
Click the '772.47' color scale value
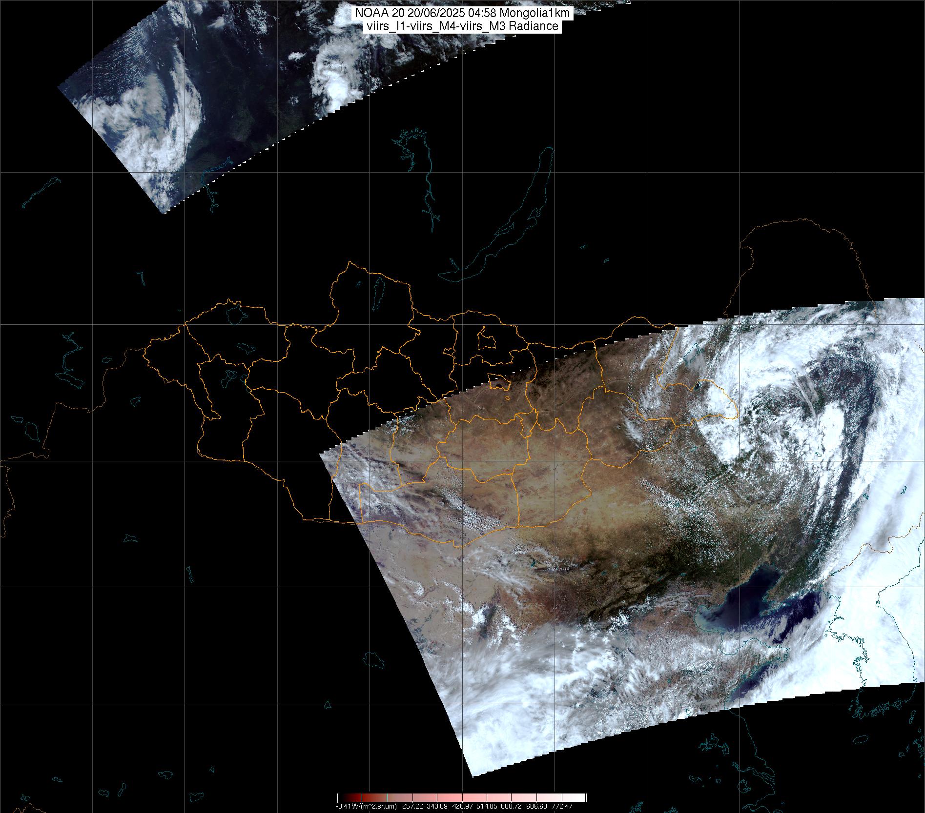pos(562,806)
